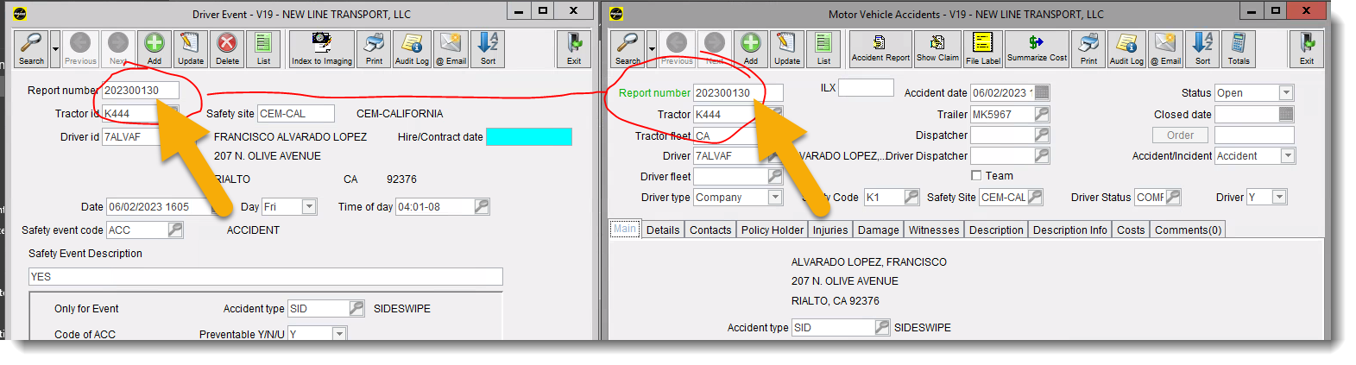Open Audit Log in Motor Vehicle Accidents toolbar
1356x365 pixels.
coord(1126,49)
